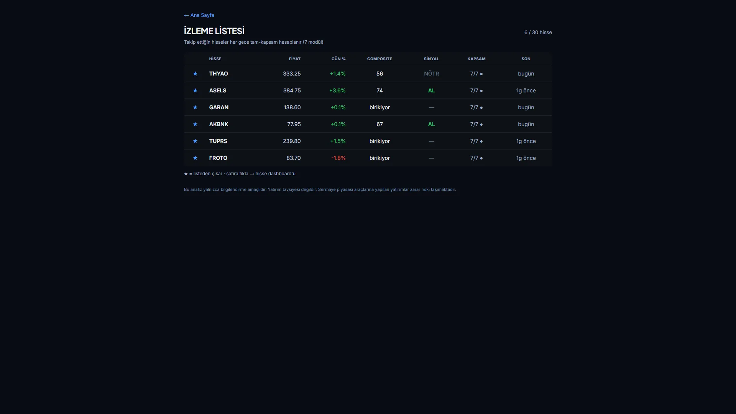Remove THYAO from the watchlist via its star
Screen dimensions: 736x414
click(195, 74)
